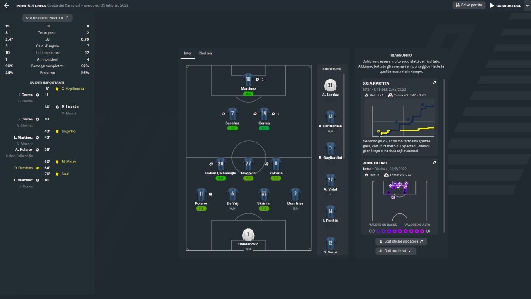Click L. Martínez's name at the 81' goal

tap(23, 180)
